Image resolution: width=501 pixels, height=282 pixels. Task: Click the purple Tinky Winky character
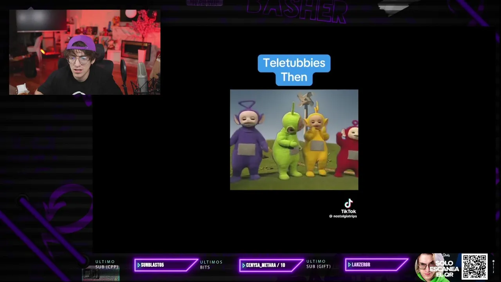click(x=249, y=141)
